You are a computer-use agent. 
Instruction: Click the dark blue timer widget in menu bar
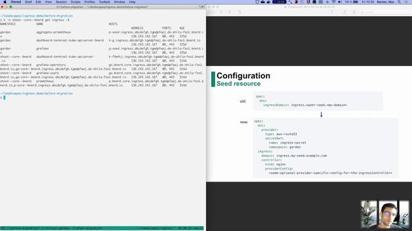(279, 2)
